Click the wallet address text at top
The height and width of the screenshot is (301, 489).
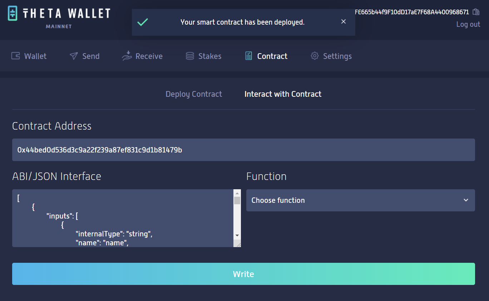click(412, 12)
